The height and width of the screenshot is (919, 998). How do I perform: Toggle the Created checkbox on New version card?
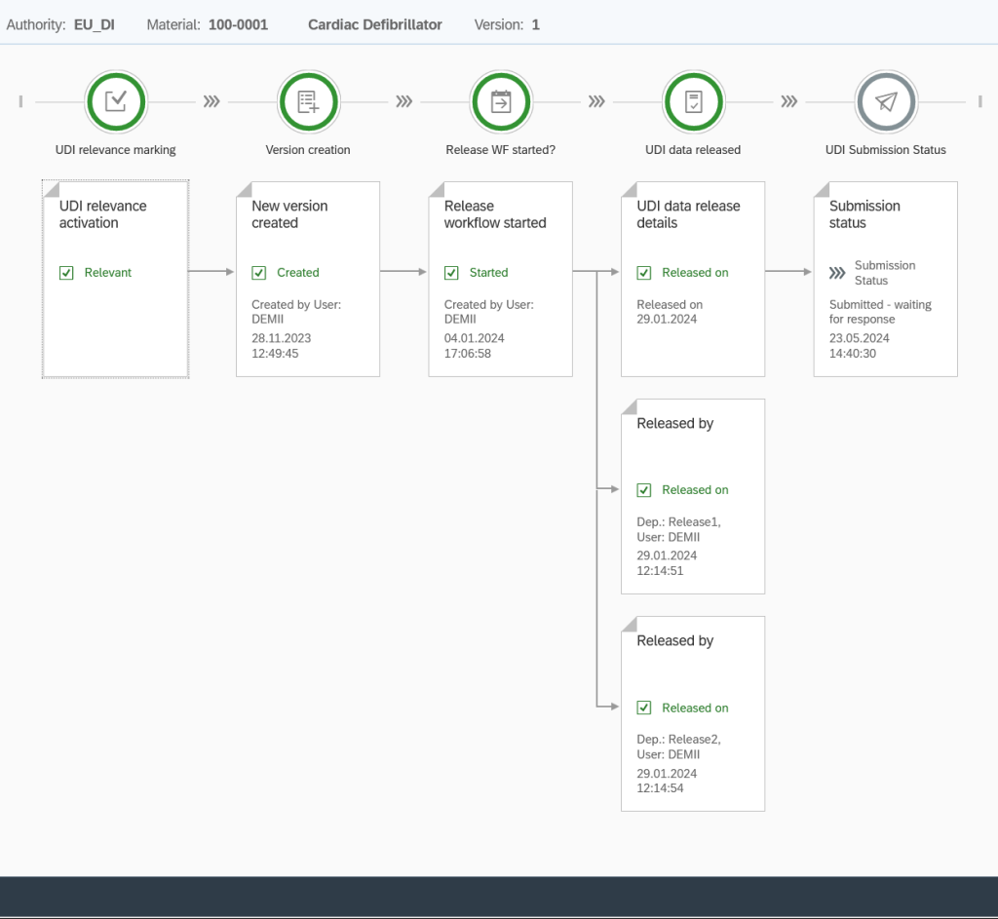coord(258,273)
